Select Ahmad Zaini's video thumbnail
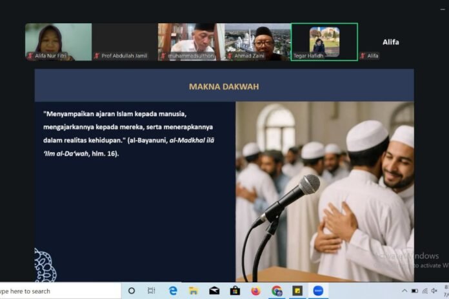 point(257,42)
